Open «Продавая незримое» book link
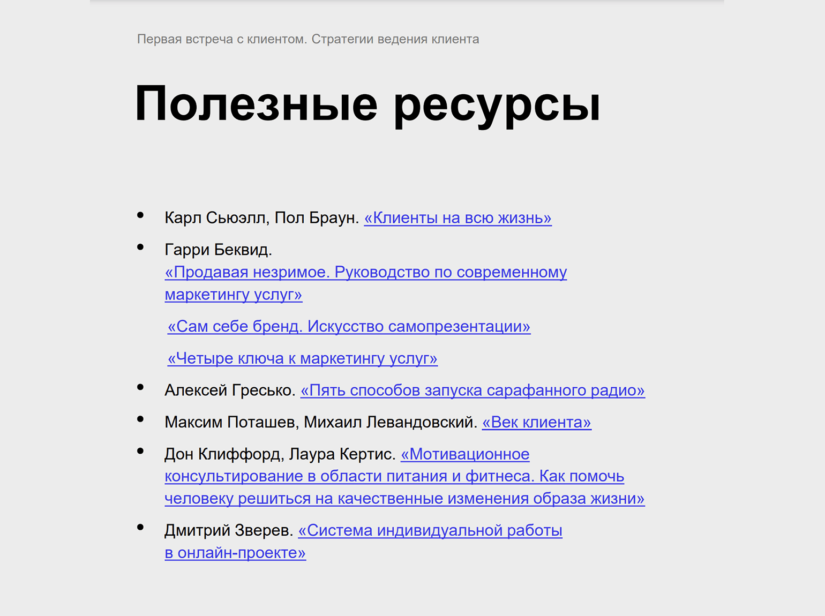This screenshot has width=825, height=616. click(365, 272)
